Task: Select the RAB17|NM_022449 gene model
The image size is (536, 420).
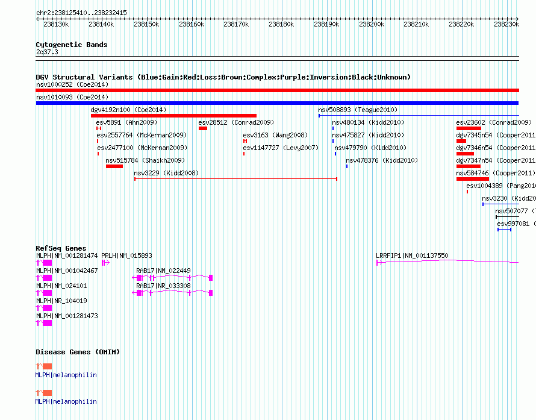Action: pos(172,278)
